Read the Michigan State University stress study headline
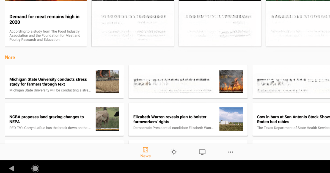 click(48, 82)
